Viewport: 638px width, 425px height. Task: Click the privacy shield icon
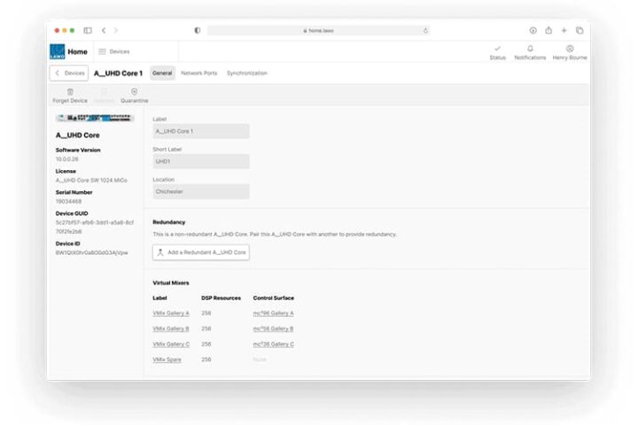coord(198,30)
